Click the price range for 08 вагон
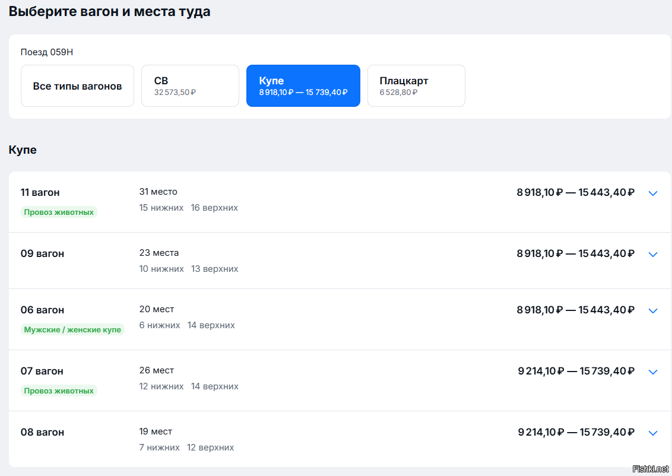Screen dimensions: 672x476 point(576,432)
